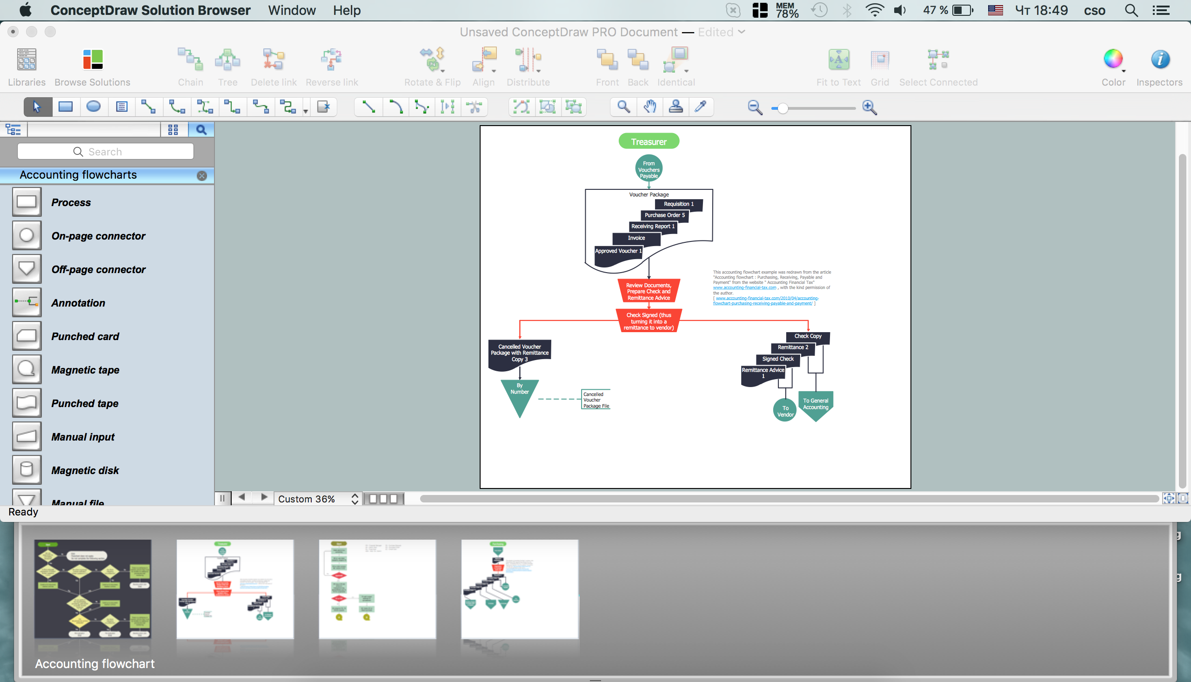Click the zoom out magnifier icon

point(755,108)
